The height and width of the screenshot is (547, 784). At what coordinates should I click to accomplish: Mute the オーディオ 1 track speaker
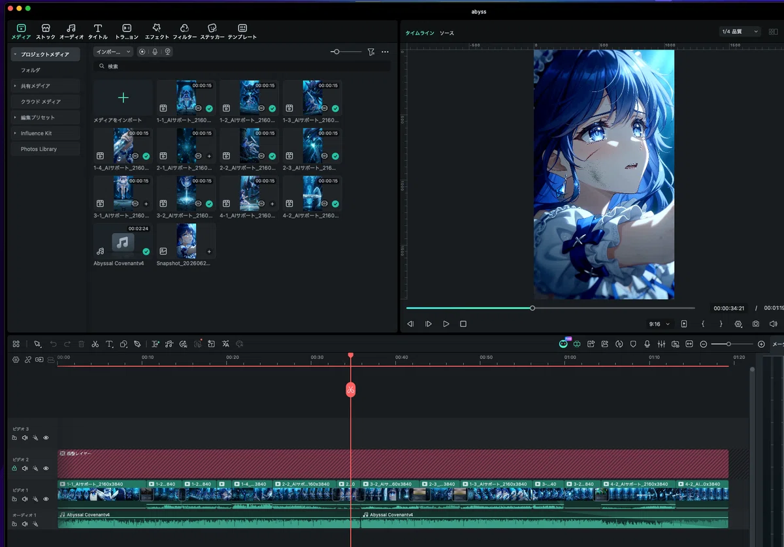[x=25, y=524]
